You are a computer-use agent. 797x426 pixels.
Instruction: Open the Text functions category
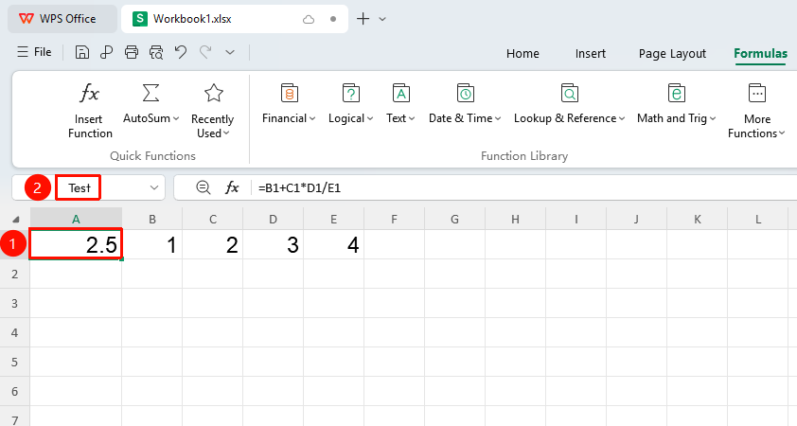400,105
